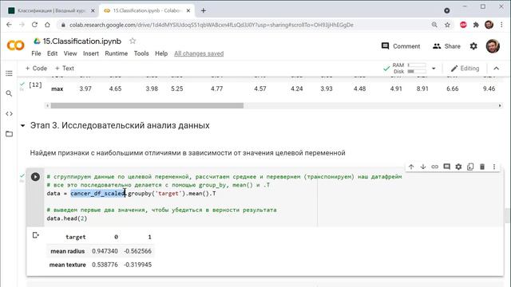Image resolution: width=511 pixels, height=287 pixels.
Task: Open table of contents sidebar icon
Action: click(x=9, y=73)
